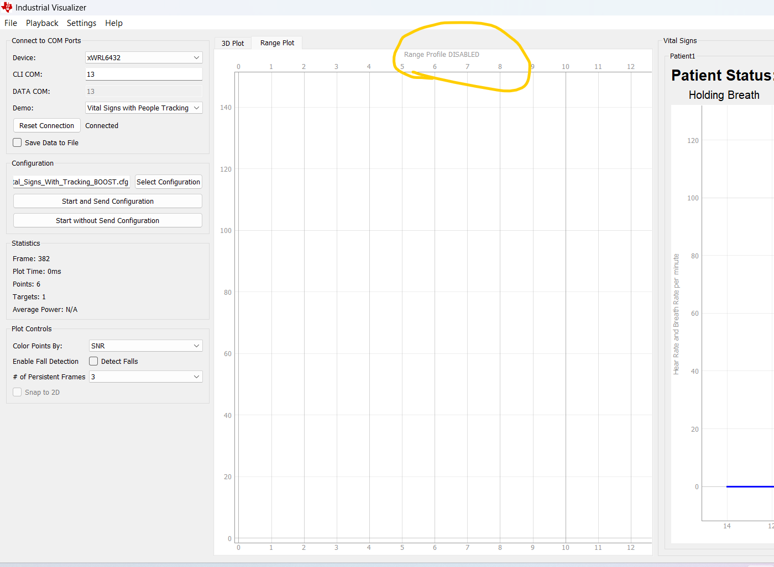Click the 'Range Profile DISABLED' plot title
The height and width of the screenshot is (567, 774).
(442, 54)
